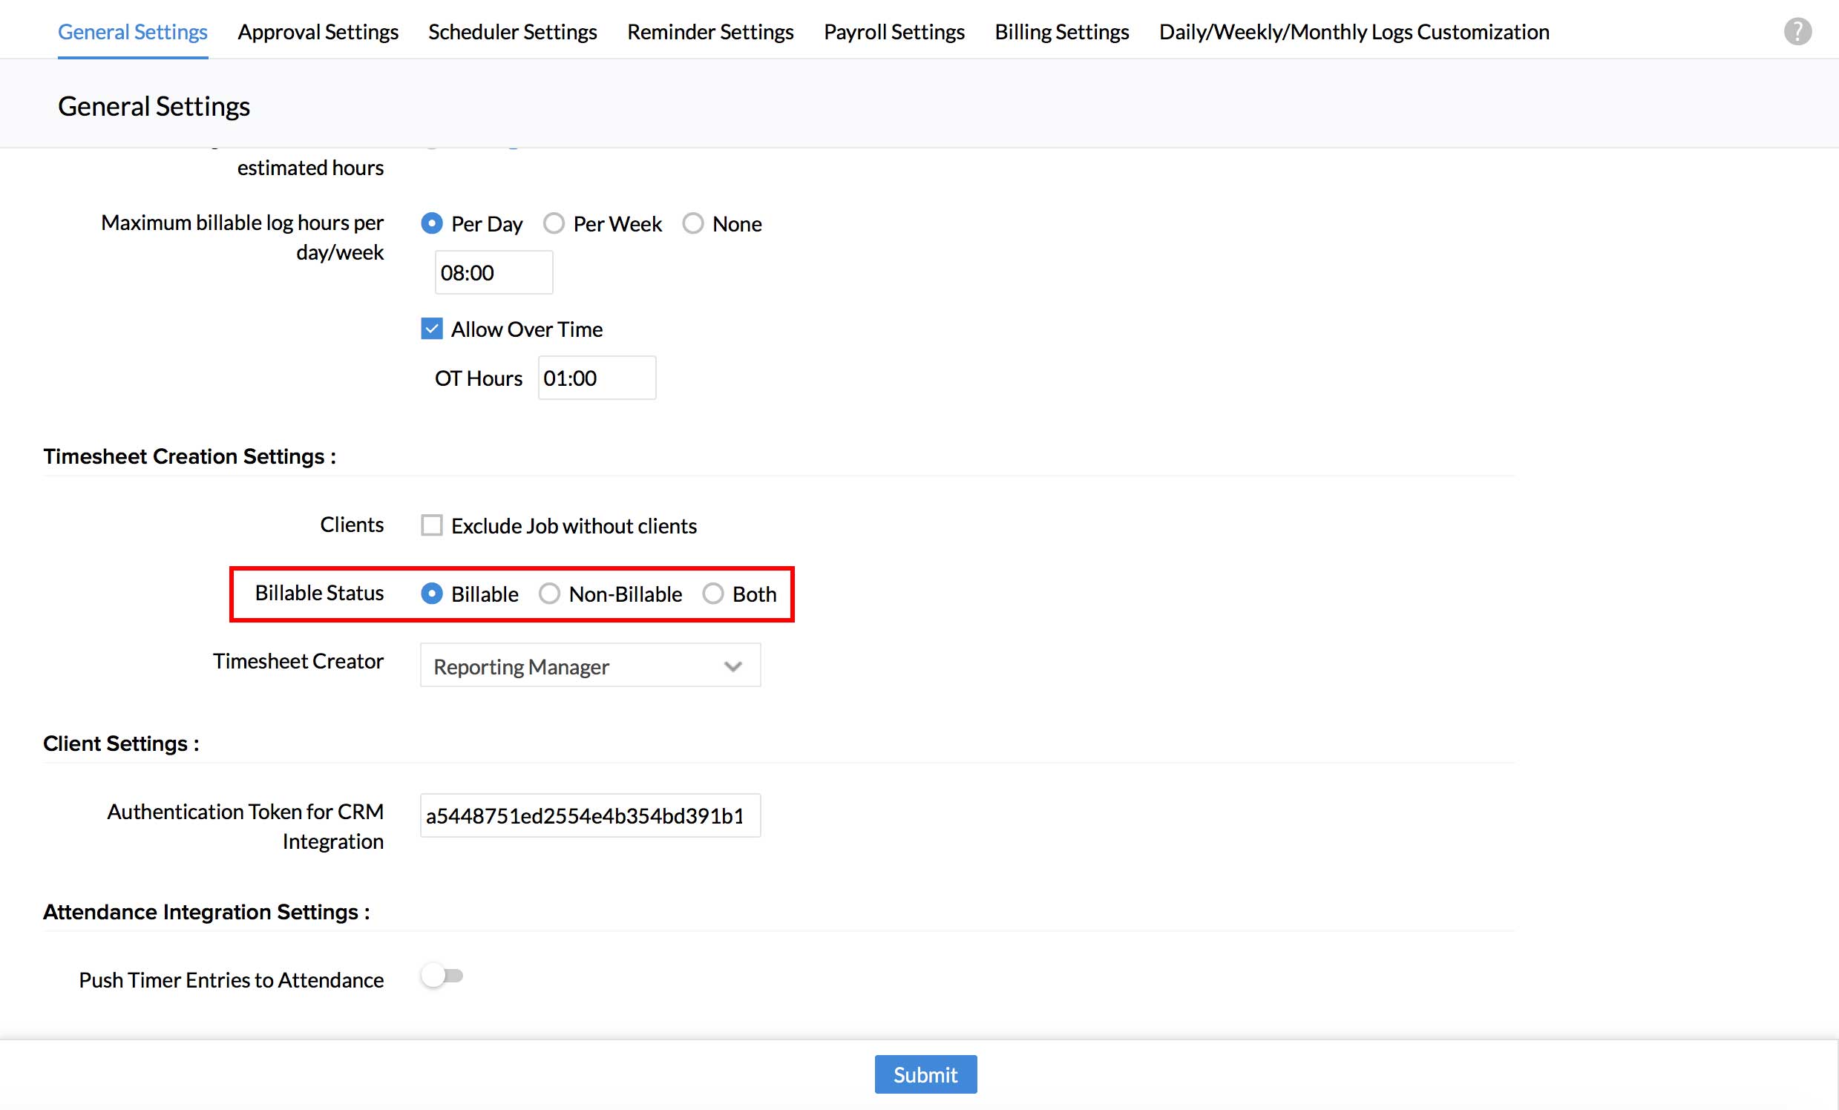The width and height of the screenshot is (1839, 1110).
Task: Choose None for maximum billable hours
Action: point(693,224)
